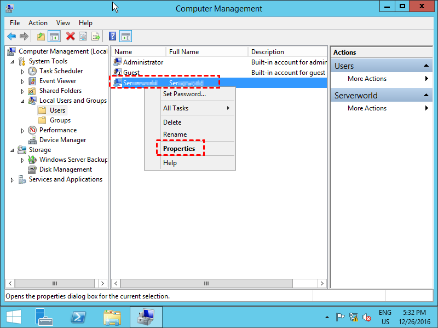
Task: Click the Up one level folder icon
Action: (41, 37)
